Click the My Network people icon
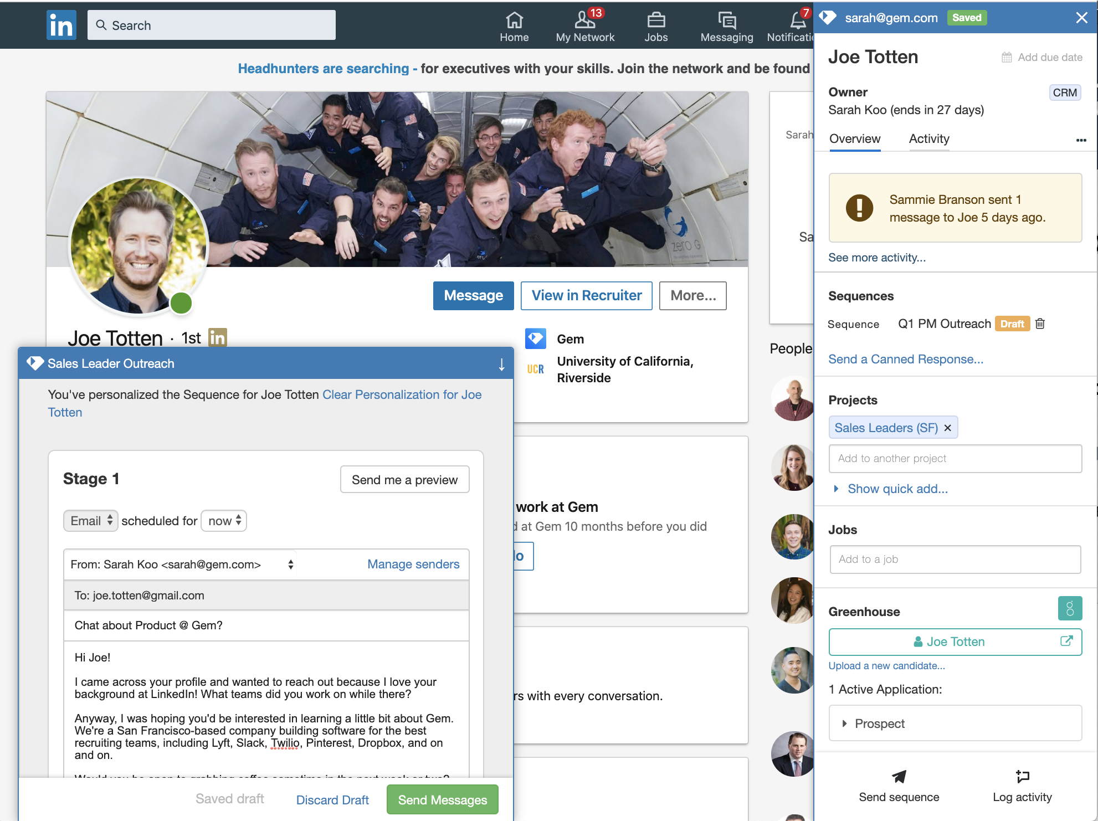This screenshot has width=1098, height=821. click(583, 17)
